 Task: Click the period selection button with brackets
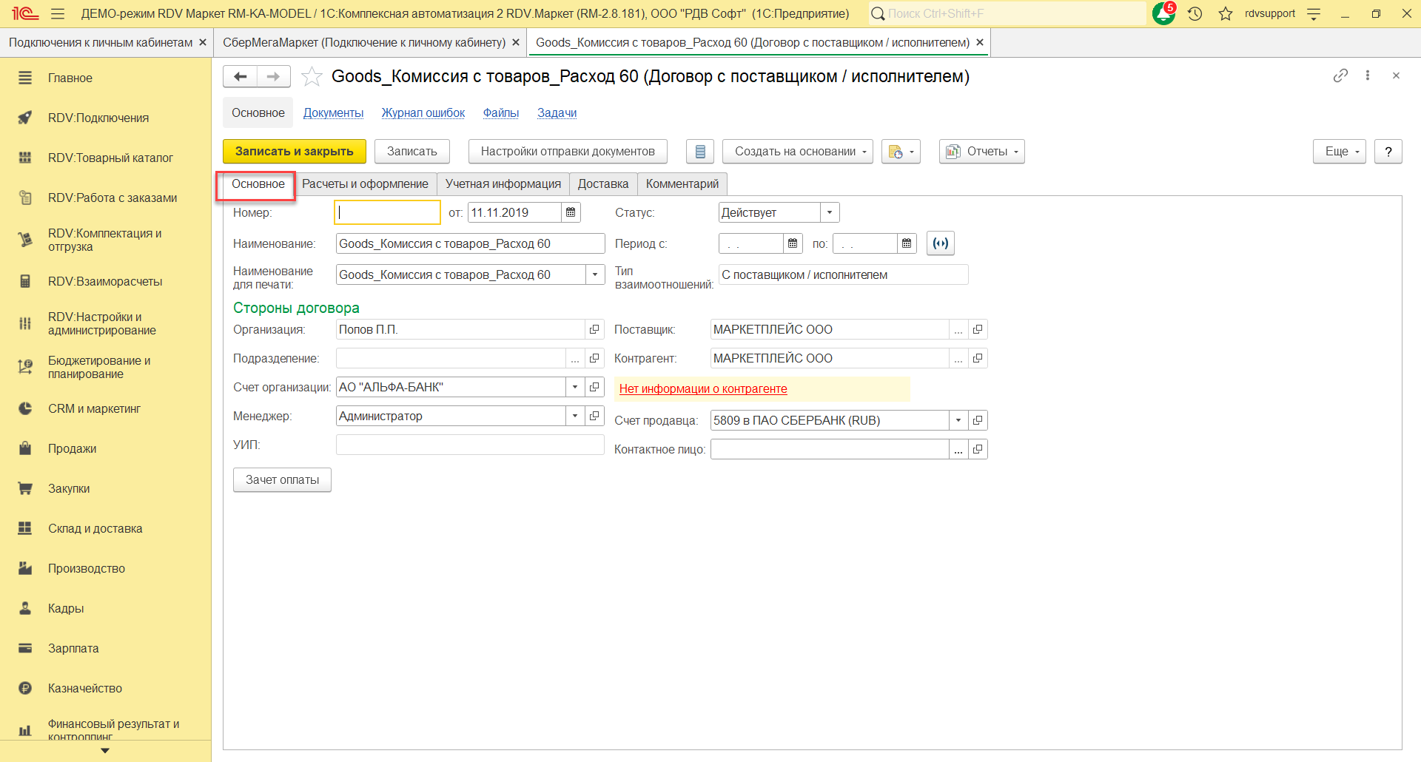pyautogui.click(x=940, y=243)
